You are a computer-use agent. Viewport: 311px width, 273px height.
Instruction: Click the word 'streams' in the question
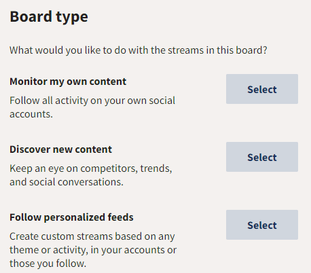coord(185,50)
